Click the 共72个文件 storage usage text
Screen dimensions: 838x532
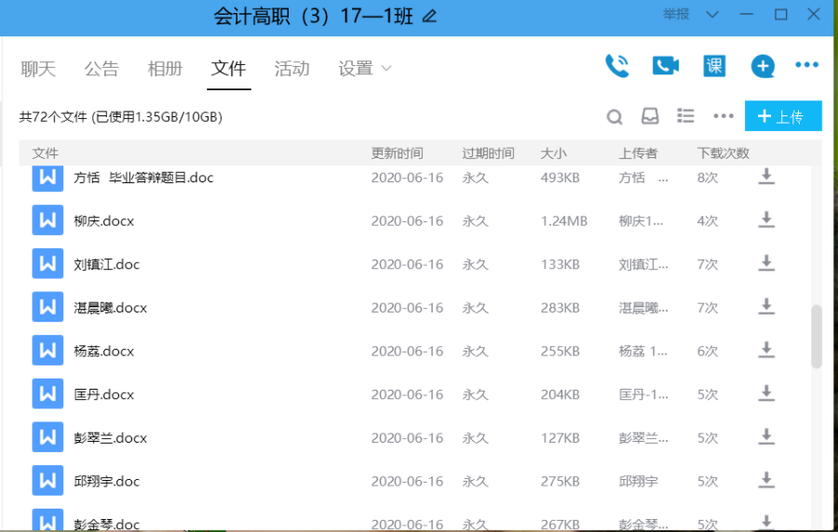[121, 117]
